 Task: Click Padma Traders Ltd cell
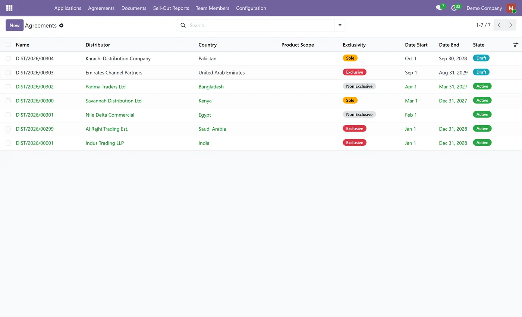(106, 87)
